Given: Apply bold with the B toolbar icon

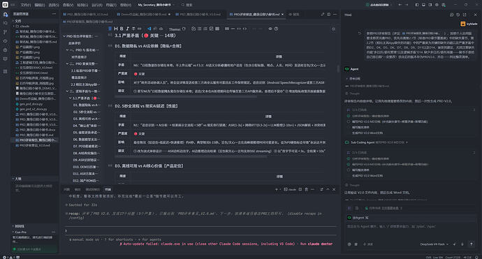Looking at the screenshot, I should click(122, 29).
